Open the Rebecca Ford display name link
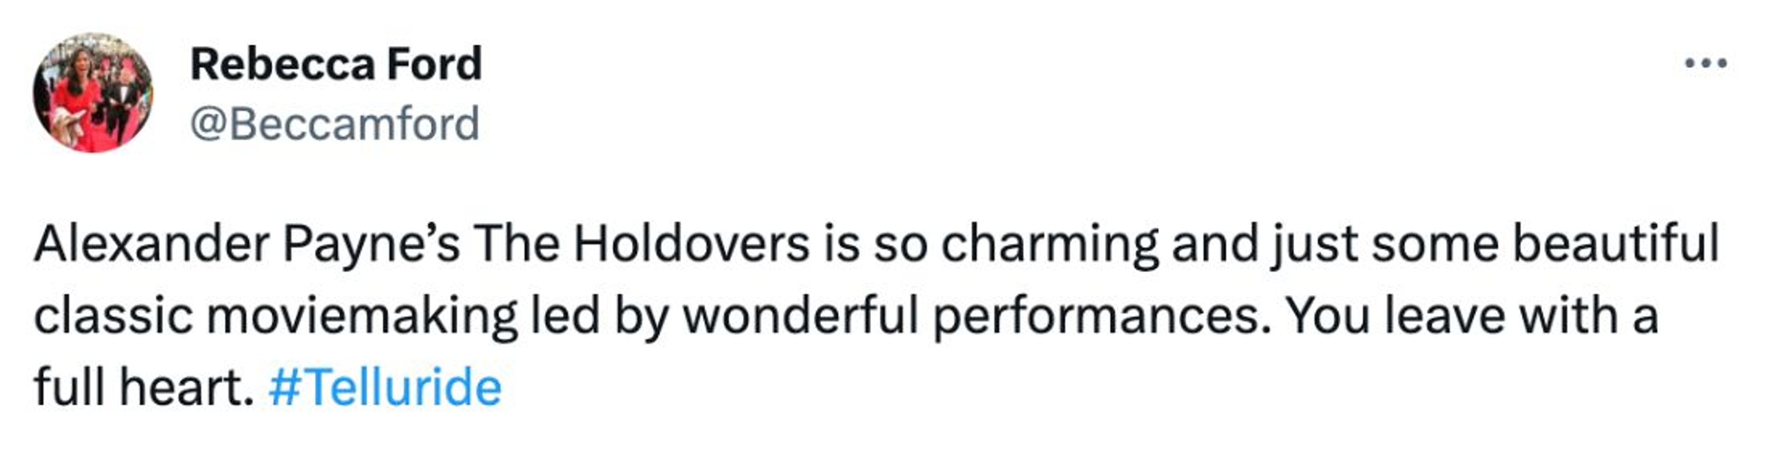 pos(336,64)
